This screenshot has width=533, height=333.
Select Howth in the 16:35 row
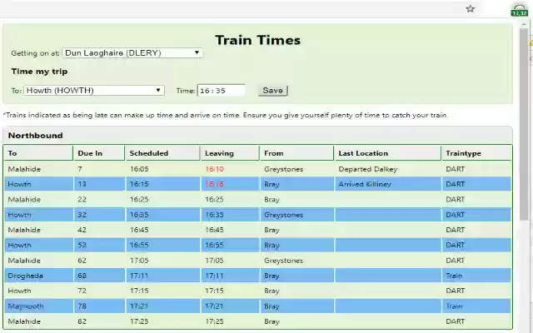tap(19, 215)
